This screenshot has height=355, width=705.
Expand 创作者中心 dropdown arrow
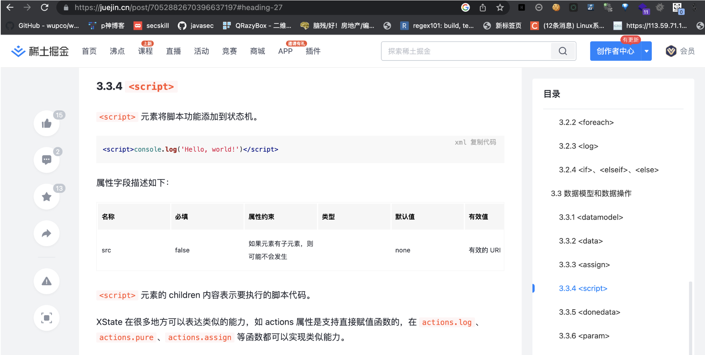[x=647, y=51]
